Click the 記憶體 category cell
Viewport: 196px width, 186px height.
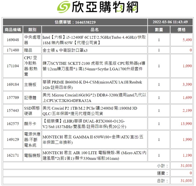coord(32,98)
